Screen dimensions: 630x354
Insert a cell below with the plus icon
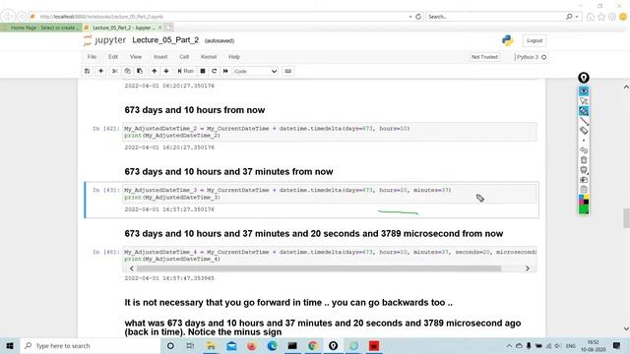click(100, 71)
